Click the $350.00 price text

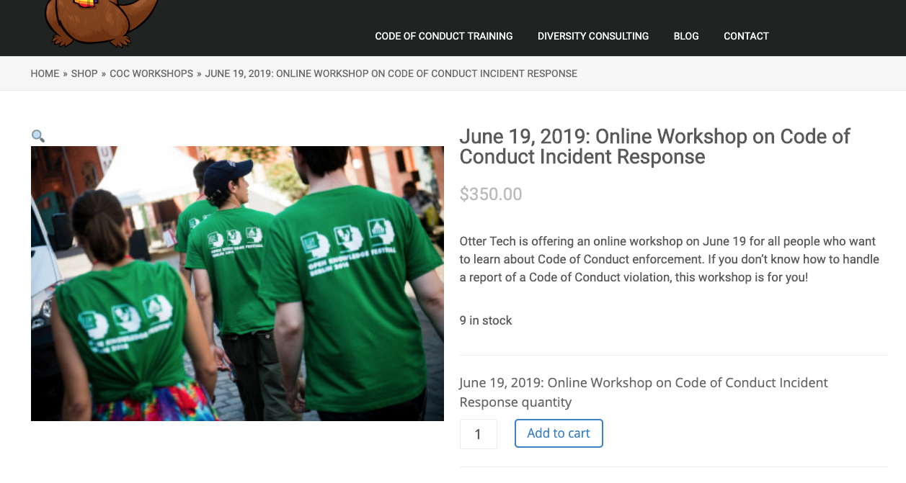491,194
